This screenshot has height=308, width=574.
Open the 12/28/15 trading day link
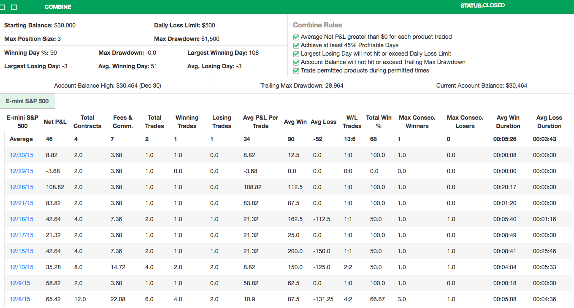pos(22,187)
